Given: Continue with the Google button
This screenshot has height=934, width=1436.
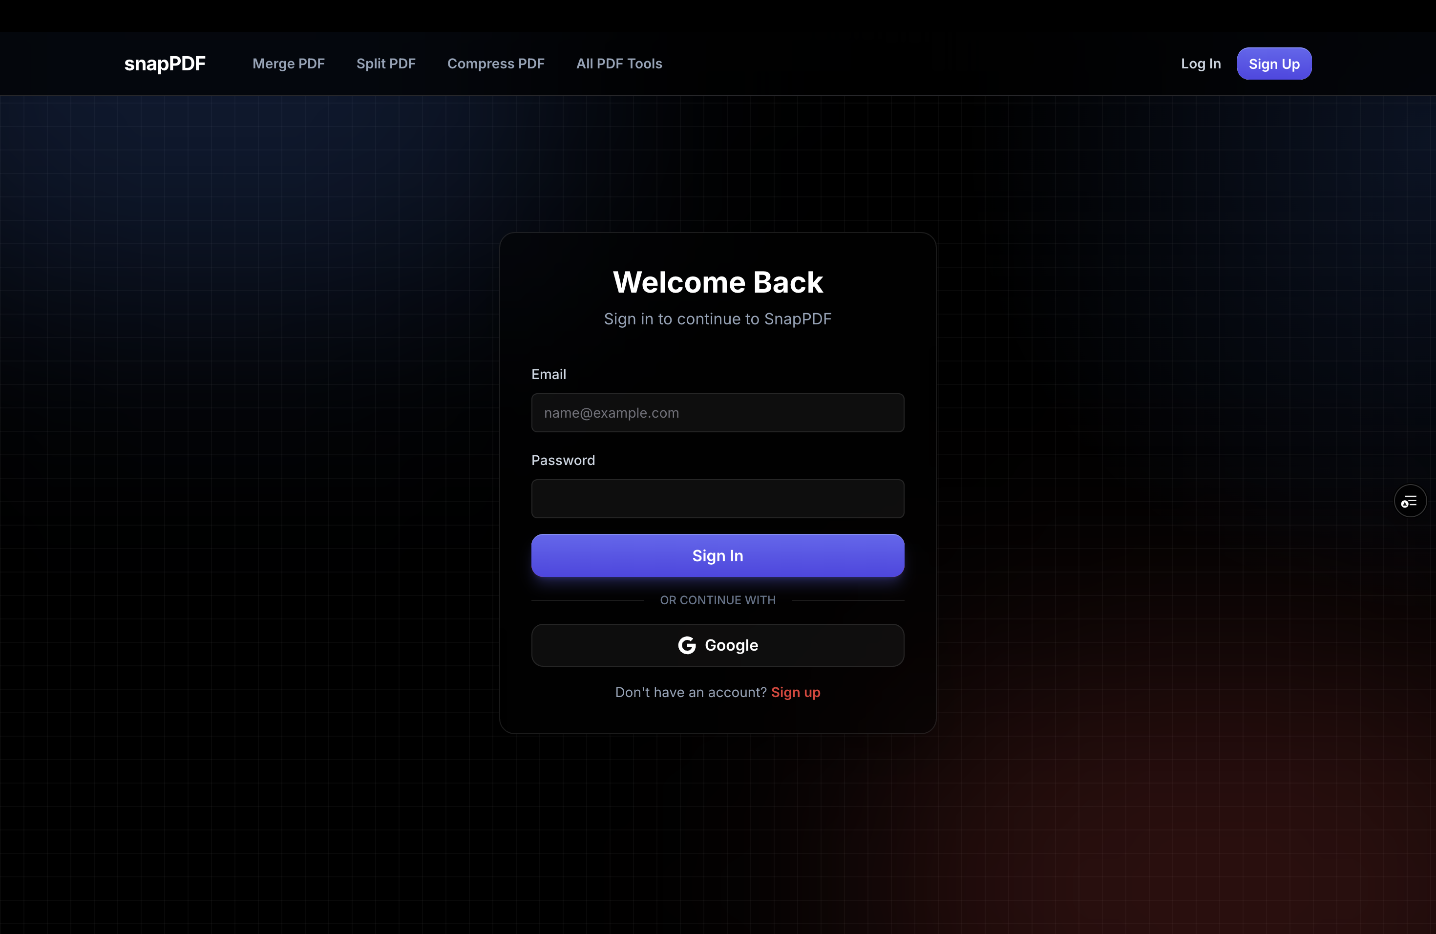Looking at the screenshot, I should tap(718, 645).
